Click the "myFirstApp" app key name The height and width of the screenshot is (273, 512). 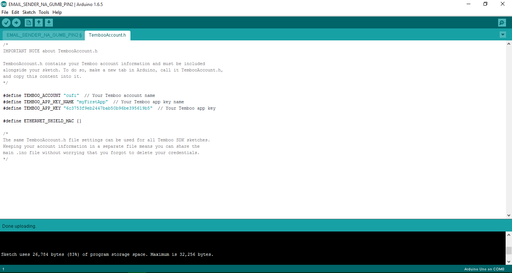pos(92,102)
